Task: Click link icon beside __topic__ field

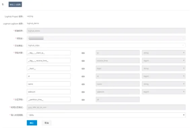Action: coord(83,69)
